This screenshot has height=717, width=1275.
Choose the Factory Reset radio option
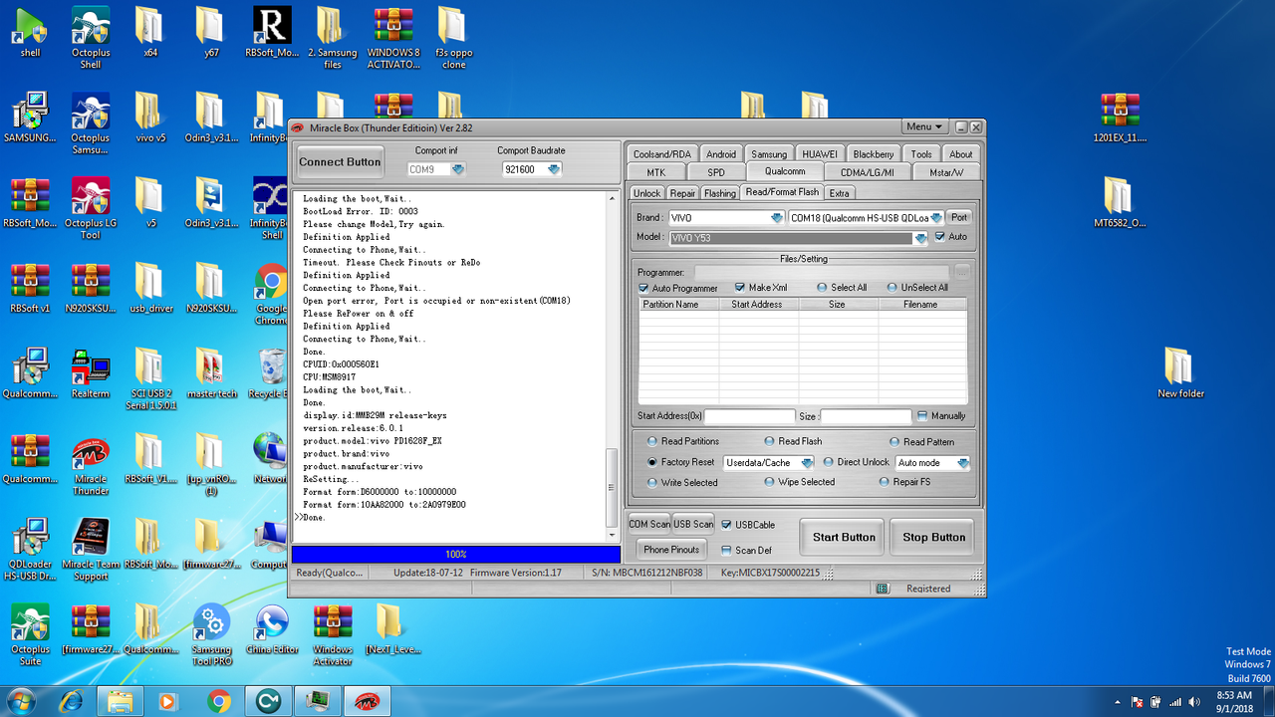[x=652, y=462]
